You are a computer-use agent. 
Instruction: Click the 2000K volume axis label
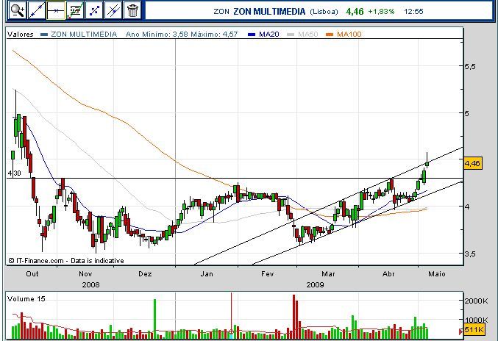coord(476,301)
